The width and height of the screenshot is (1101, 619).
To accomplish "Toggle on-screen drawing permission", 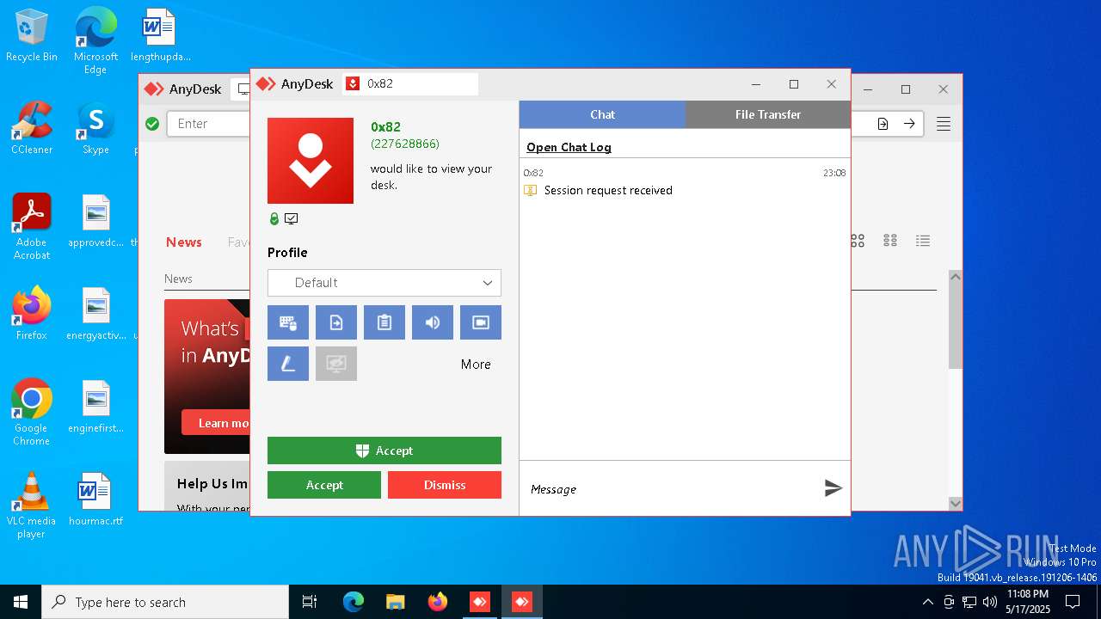I will click(x=288, y=364).
